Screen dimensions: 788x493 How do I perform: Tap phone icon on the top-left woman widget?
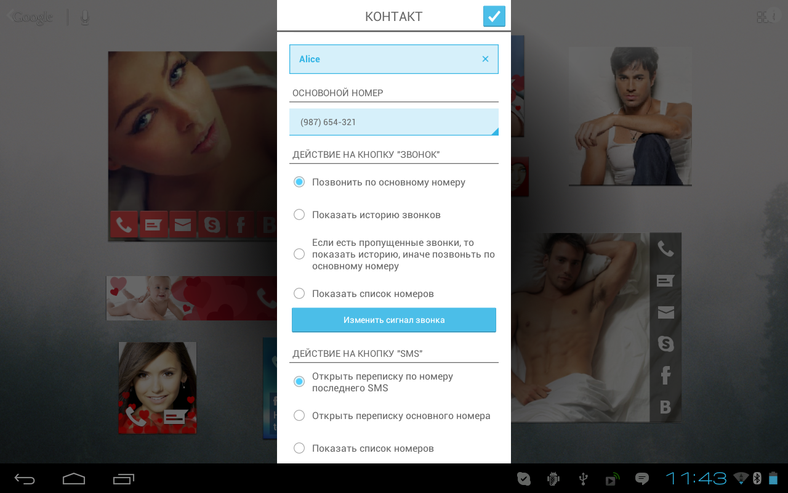124,225
